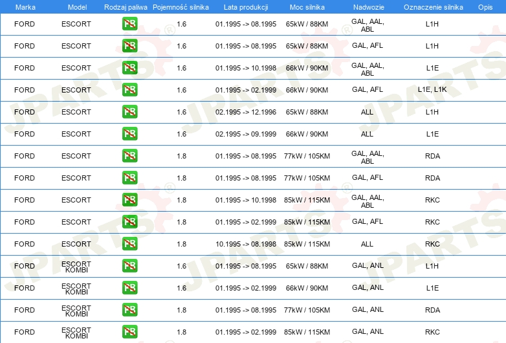The image size is (506, 343).
Task: Select 'L1H' engine code in 02.1995 -> 12.1996 row
Action: [432, 112]
